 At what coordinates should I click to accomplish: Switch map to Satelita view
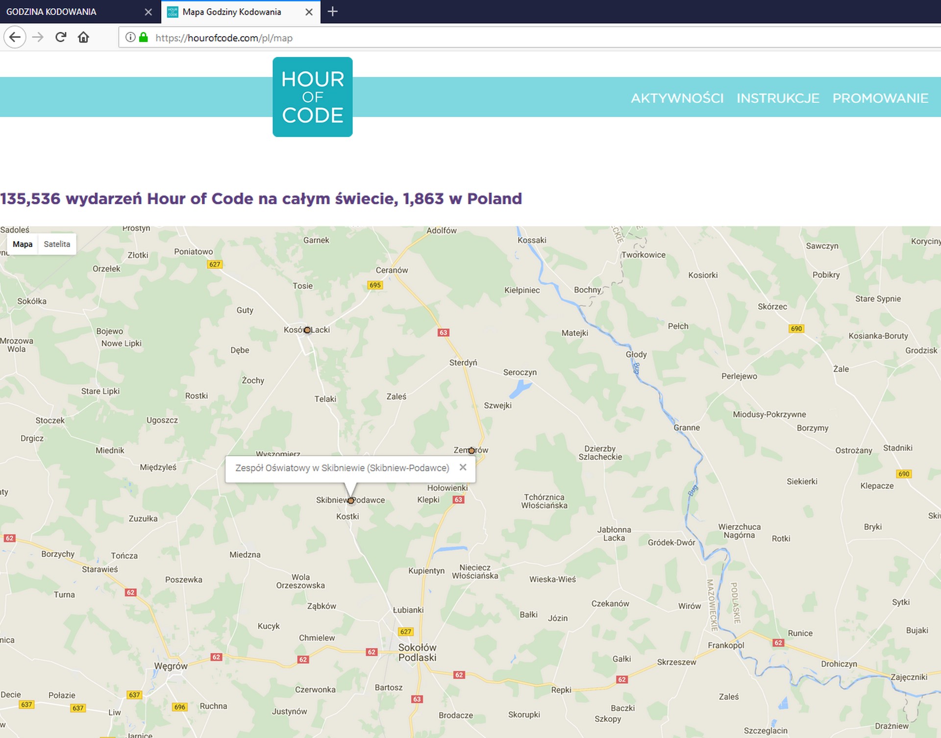(x=57, y=244)
